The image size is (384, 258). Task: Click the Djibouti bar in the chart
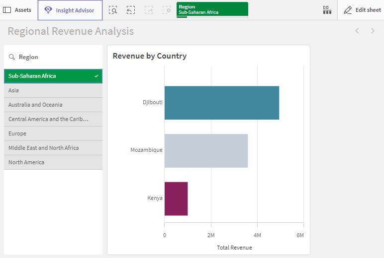222,103
